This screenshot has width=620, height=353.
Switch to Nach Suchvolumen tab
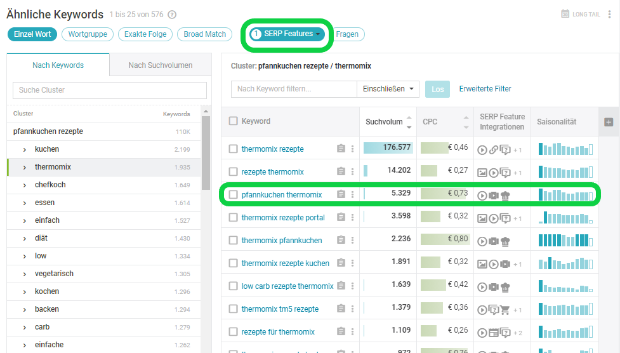[161, 65]
